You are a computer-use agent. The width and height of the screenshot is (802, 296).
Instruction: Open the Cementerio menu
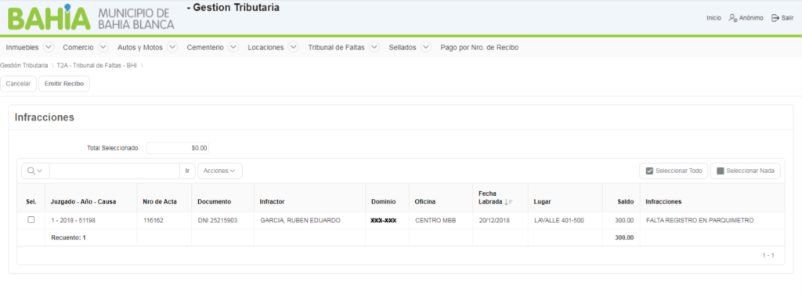205,48
